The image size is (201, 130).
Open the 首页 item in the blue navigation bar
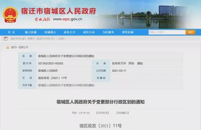11,32
